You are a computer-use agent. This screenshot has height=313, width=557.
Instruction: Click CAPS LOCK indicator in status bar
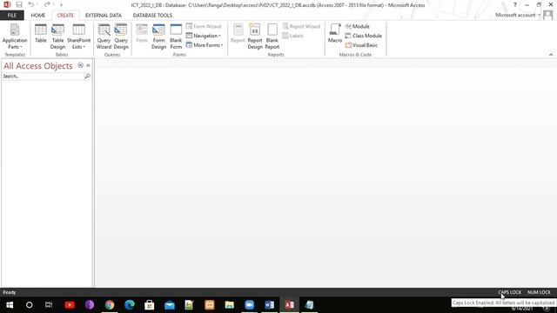510,292
